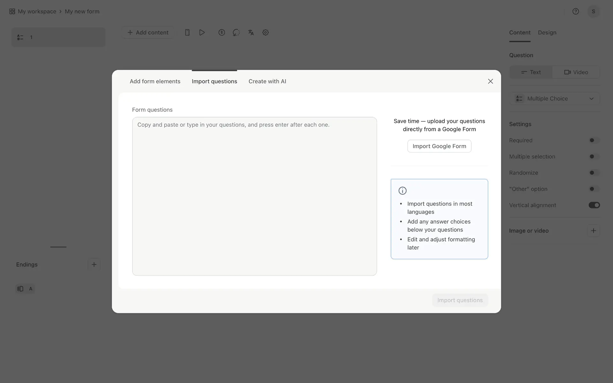Enable the Required toggle
The height and width of the screenshot is (383, 613).
[x=594, y=140]
